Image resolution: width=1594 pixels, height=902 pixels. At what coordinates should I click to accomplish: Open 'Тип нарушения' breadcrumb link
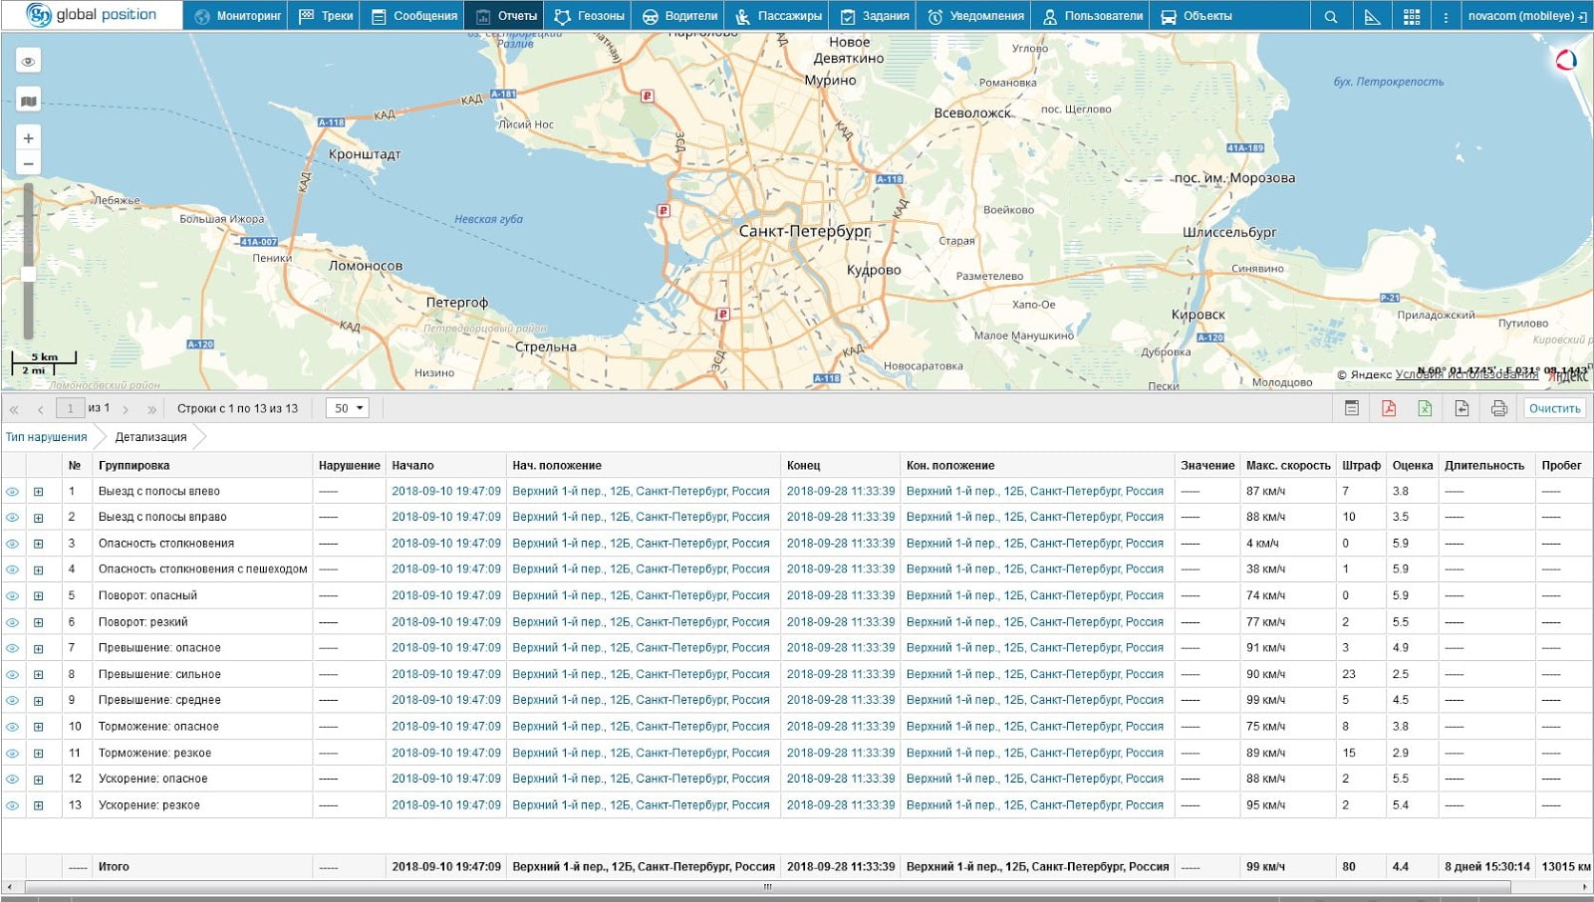(x=46, y=437)
